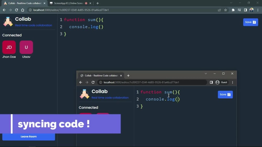This screenshot has height=147, width=262.
Task: Click Save button in main window
Action: (x=250, y=22)
